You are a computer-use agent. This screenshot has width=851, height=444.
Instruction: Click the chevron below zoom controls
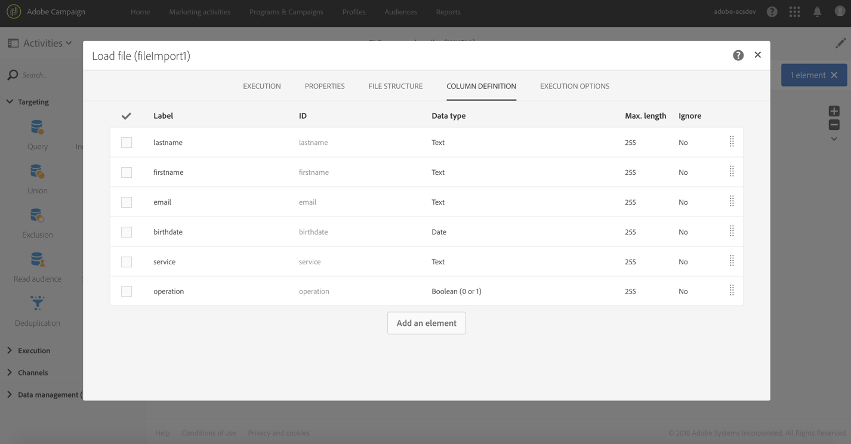834,139
